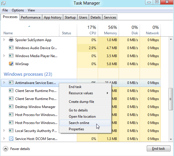Click the Spooler SubSystem App printer icon
This screenshot has width=174, height=156.
coord(11,40)
